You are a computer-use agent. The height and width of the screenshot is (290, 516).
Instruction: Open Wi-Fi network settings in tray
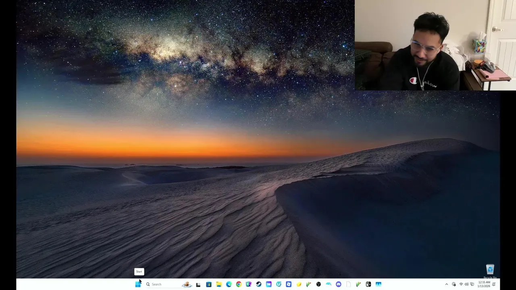click(461, 284)
